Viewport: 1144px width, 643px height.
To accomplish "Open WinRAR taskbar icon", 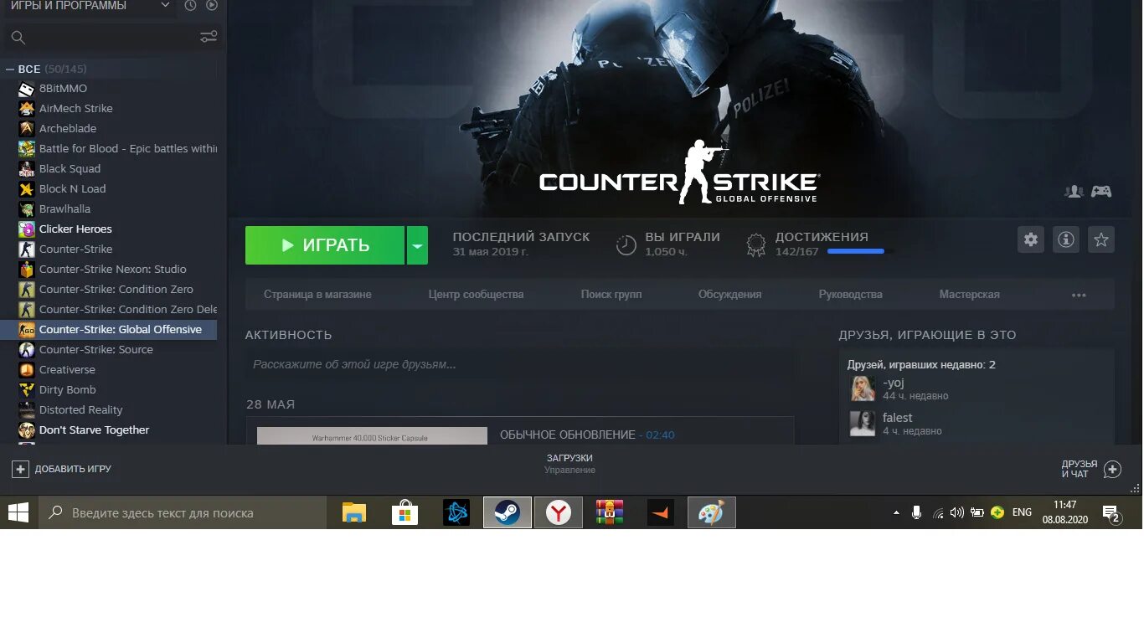I will pyautogui.click(x=611, y=512).
